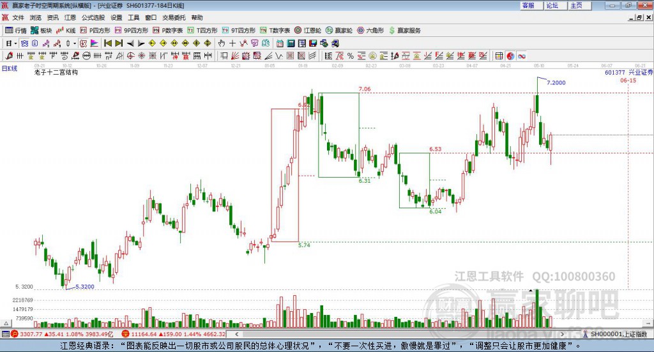Viewport: 654px width, 352px height.
Task: Select the Gann fan lines tool
Action: (x=235, y=56)
